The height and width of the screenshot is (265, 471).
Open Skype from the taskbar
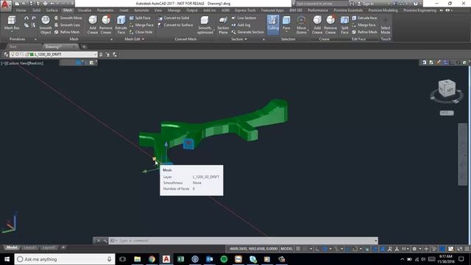[x=253, y=259]
